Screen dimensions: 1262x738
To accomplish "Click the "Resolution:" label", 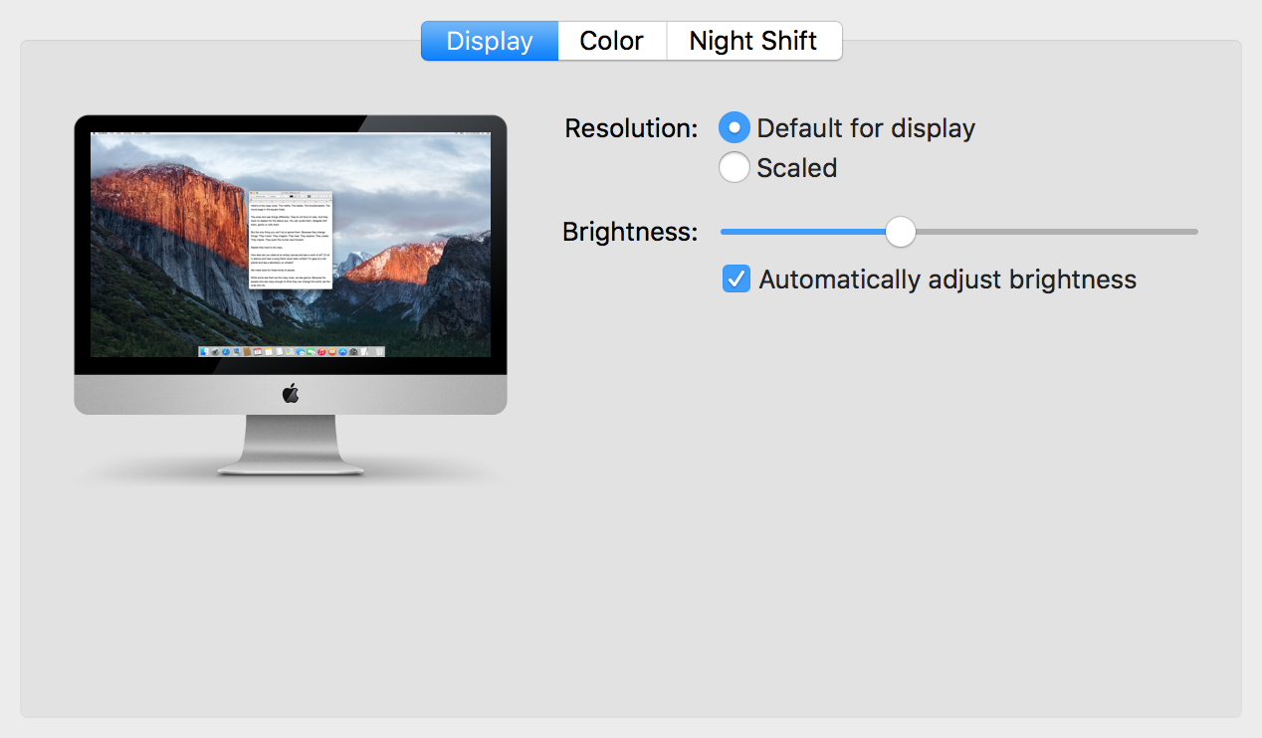I will coord(631,128).
